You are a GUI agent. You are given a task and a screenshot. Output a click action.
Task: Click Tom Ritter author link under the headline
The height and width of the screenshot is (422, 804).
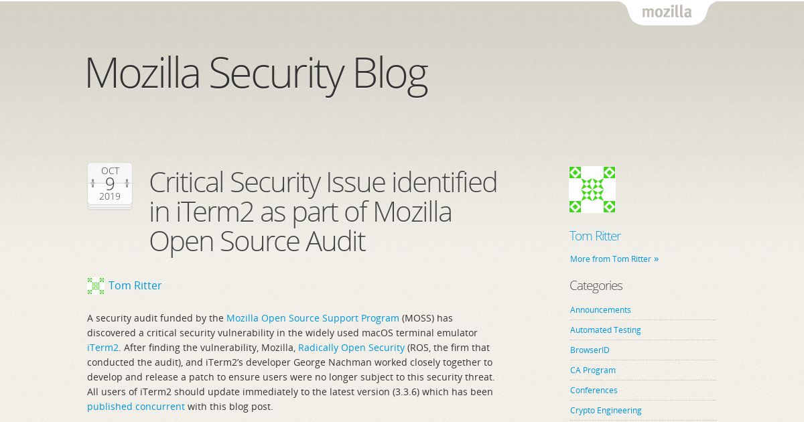pyautogui.click(x=135, y=285)
